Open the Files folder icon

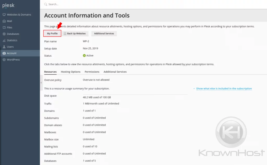(x=4, y=28)
